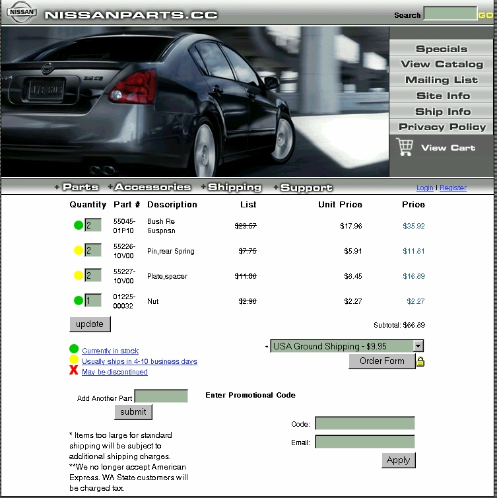Image resolution: width=497 pixels, height=498 pixels.
Task: Click the yellow legend dot for 4-10 days
Action: 74,359
